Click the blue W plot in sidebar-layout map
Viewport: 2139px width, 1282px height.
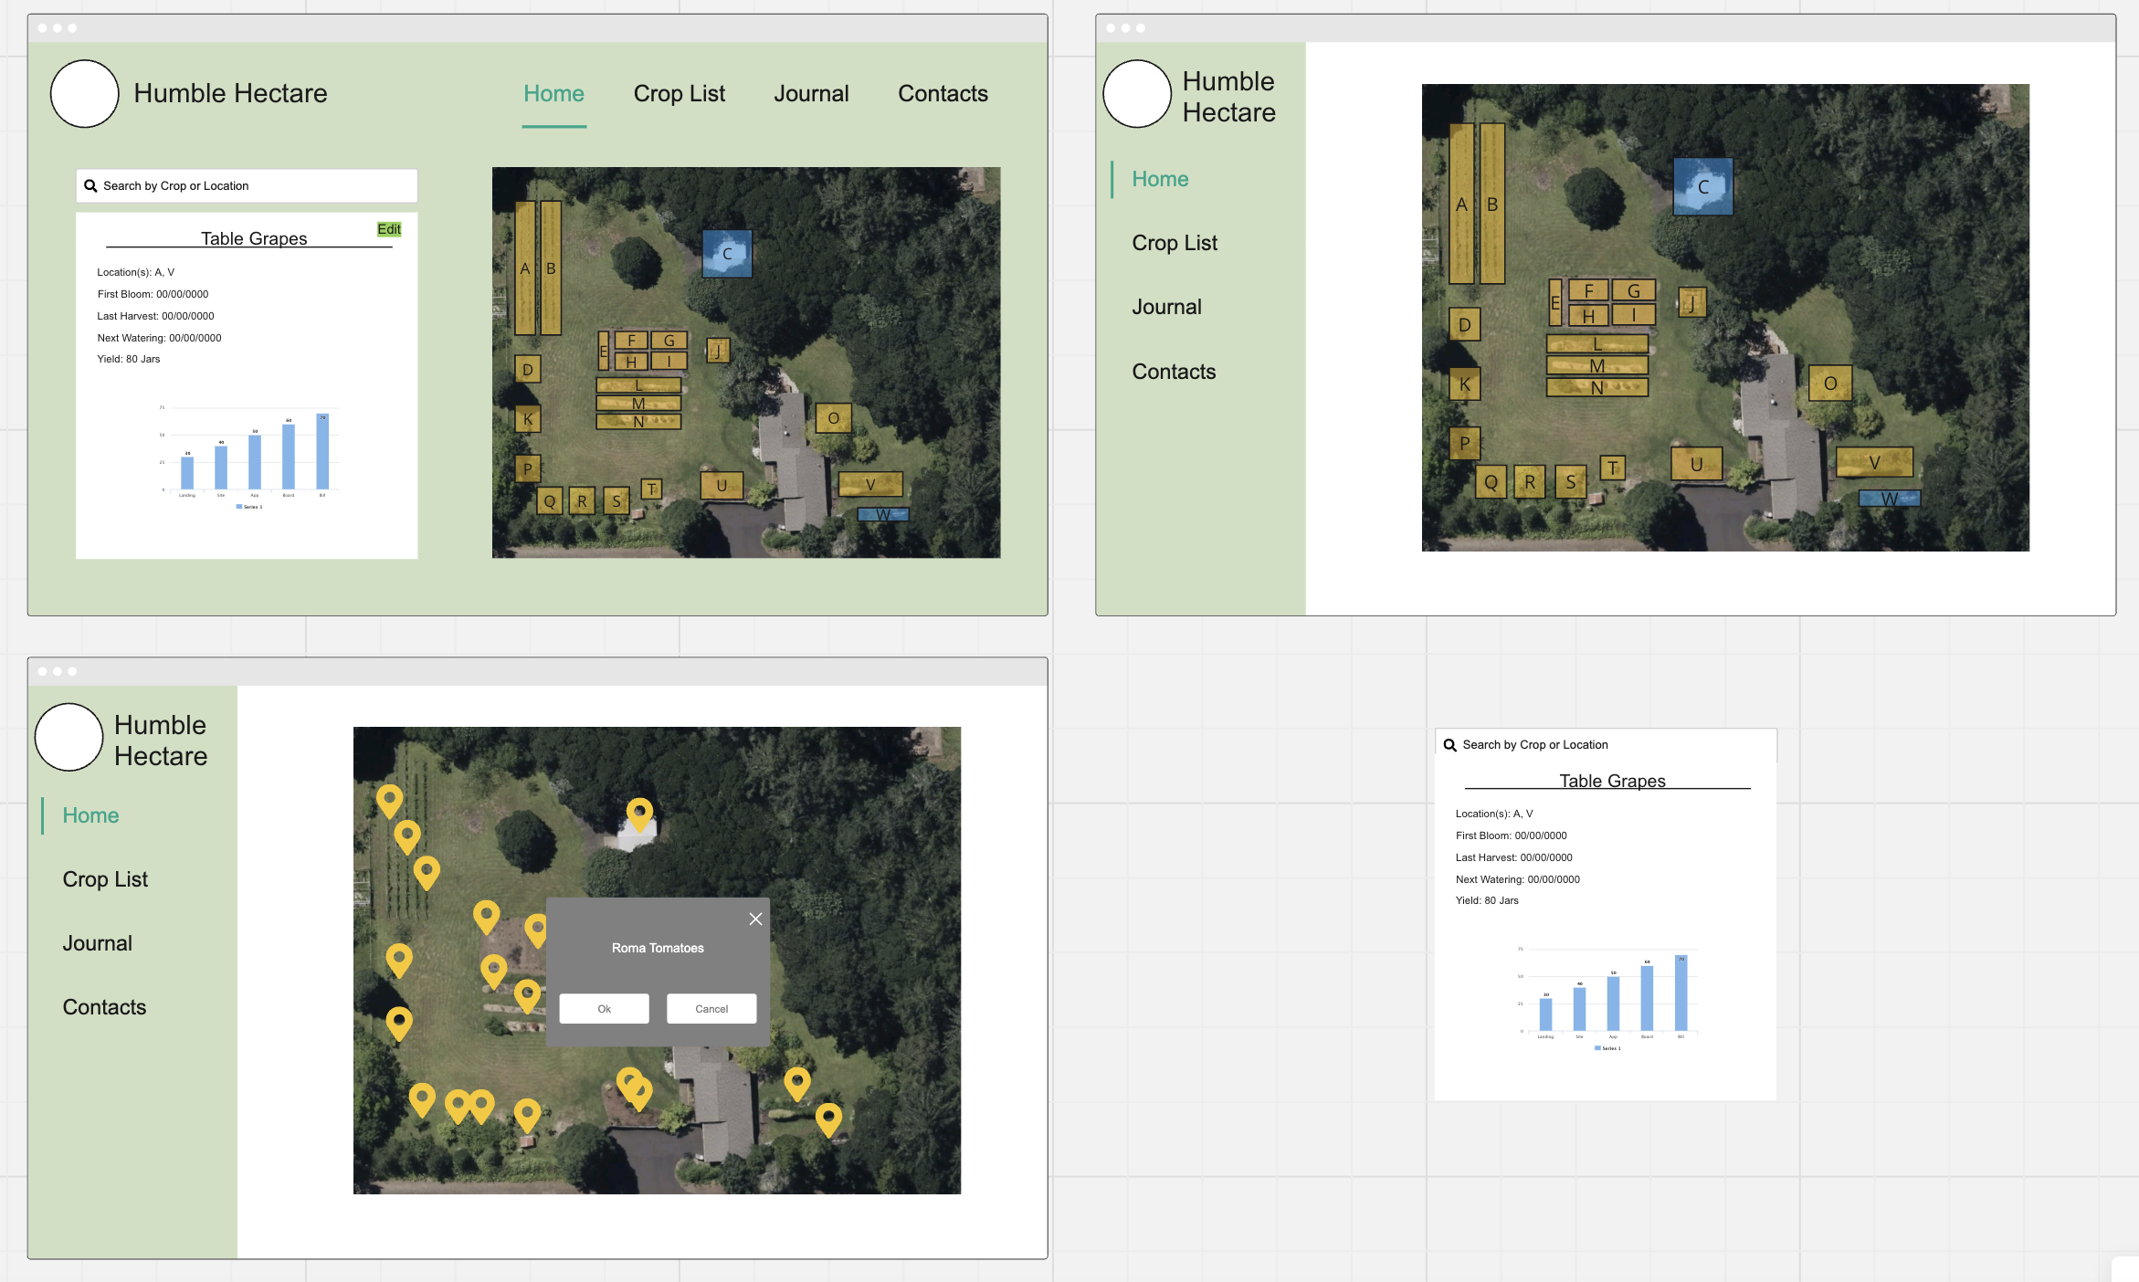point(1889,499)
